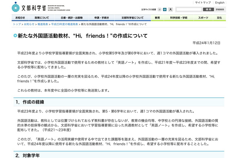This screenshot has width=237, height=158.
Task: Open the 政策について navigation tab
Action: pos(42,18)
